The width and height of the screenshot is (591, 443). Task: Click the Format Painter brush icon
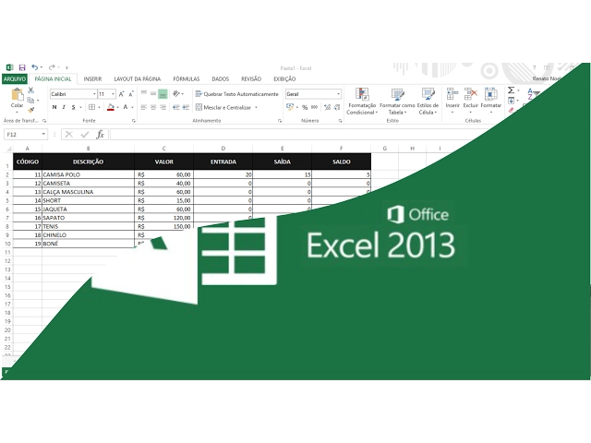pyautogui.click(x=30, y=110)
